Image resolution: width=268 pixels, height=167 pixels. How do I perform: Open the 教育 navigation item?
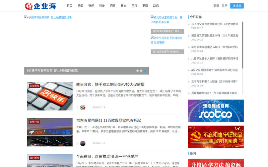point(123,6)
